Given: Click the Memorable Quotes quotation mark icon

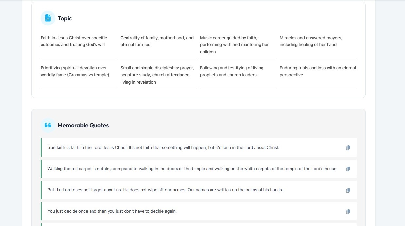Looking at the screenshot, I should pyautogui.click(x=48, y=125).
